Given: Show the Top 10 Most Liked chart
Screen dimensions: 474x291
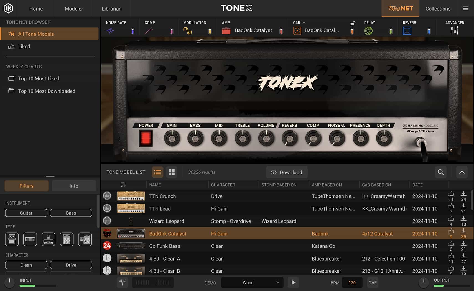Looking at the screenshot, I should coord(39,78).
